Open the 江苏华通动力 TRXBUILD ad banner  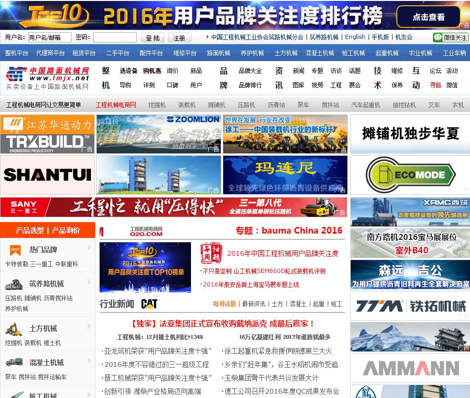coord(47,134)
